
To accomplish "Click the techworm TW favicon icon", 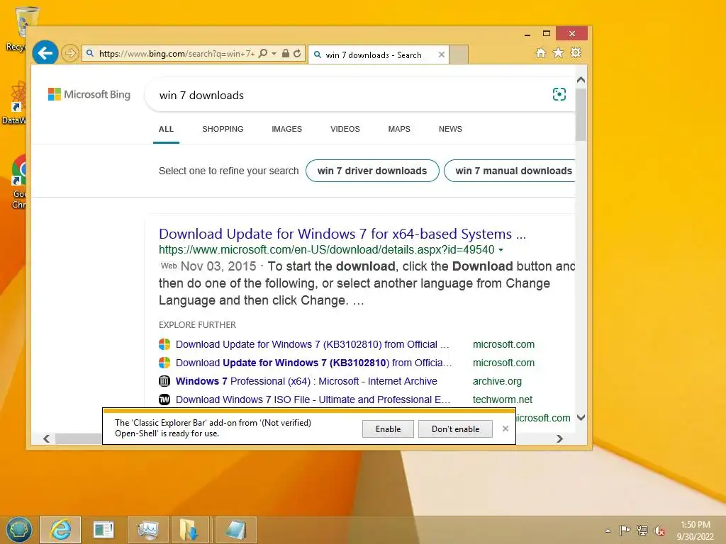I will point(164,399).
